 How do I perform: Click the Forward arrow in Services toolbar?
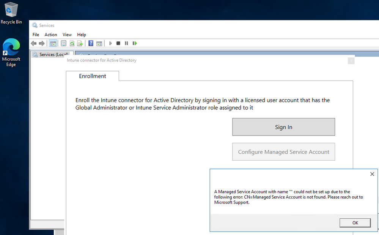(42, 43)
